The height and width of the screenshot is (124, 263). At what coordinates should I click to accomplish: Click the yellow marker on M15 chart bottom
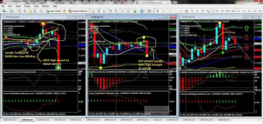pyautogui.click(x=59, y=68)
